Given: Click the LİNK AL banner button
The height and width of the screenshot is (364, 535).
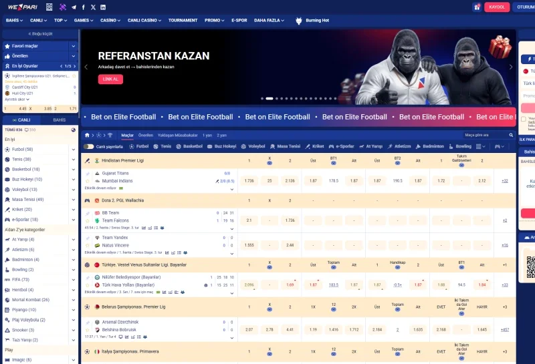Looking at the screenshot, I should click(110, 79).
